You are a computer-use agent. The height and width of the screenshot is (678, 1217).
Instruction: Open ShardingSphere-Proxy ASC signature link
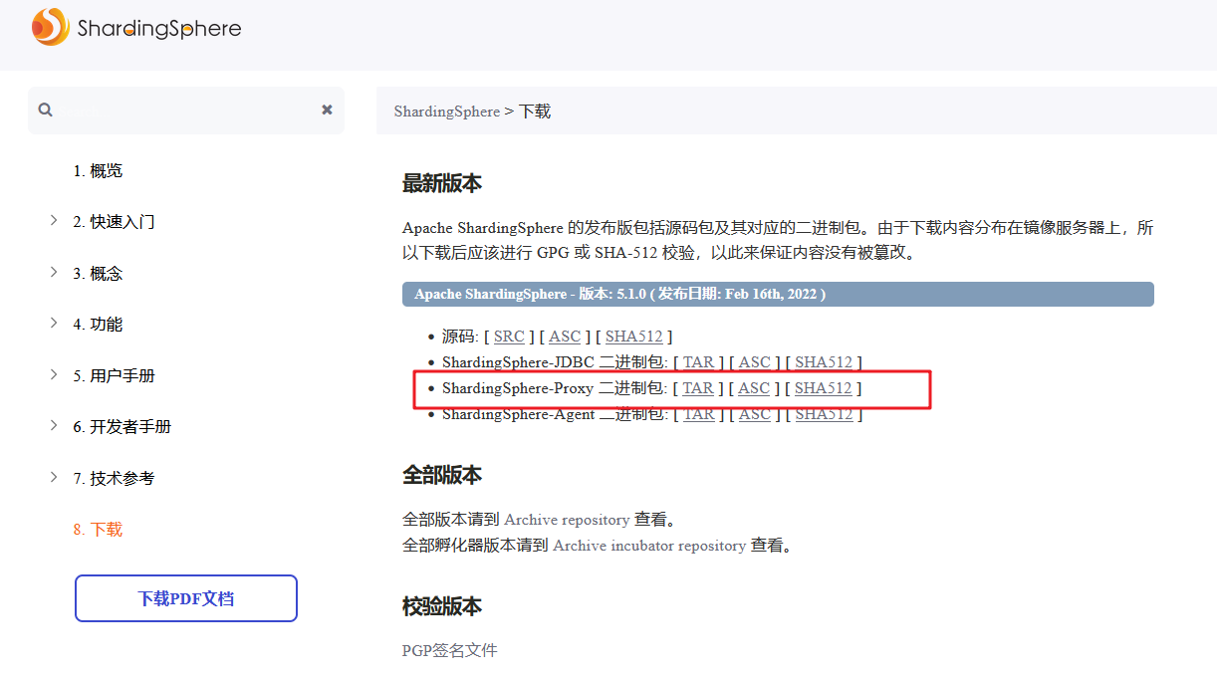(754, 388)
